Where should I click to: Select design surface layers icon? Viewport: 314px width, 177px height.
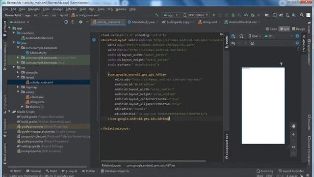233,36
